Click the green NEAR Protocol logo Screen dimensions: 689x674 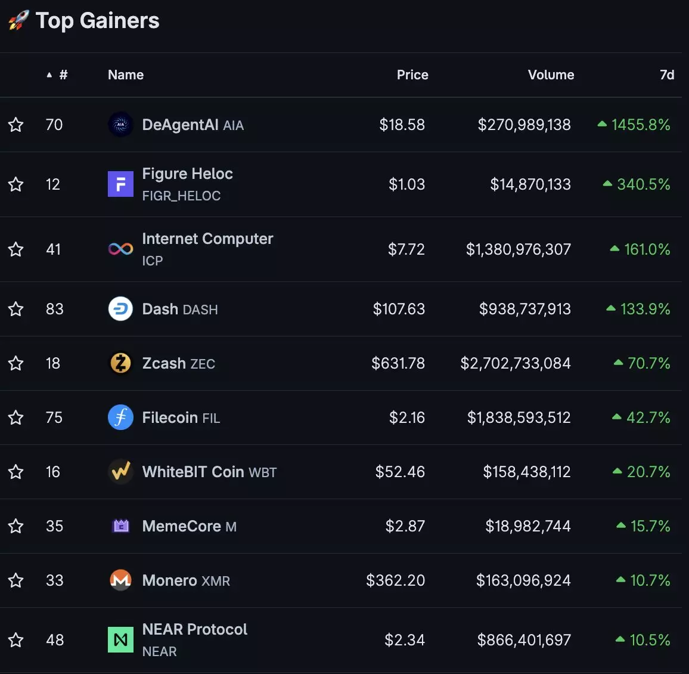[120, 640]
